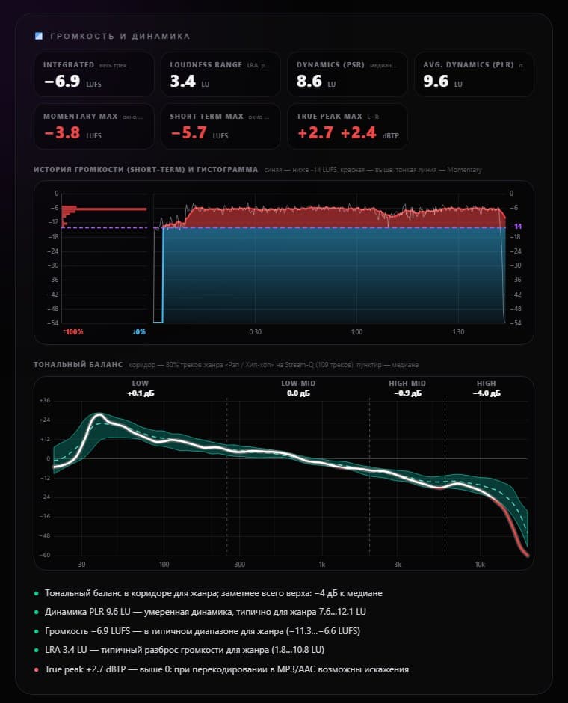This screenshot has height=703, width=568.
Task: Click the True peak +2.7 dBTP warning note
Action: point(226,669)
